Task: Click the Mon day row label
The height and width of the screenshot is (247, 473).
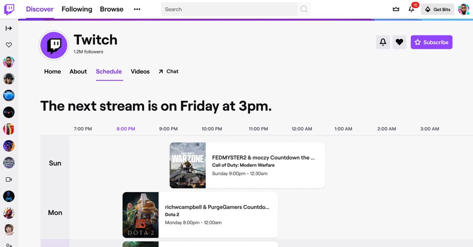Action: tap(55, 213)
